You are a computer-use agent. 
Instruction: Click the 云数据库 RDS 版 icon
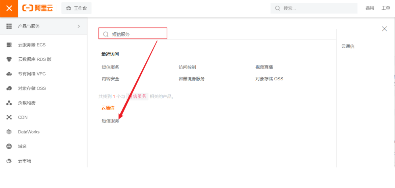pyautogui.click(x=9, y=59)
